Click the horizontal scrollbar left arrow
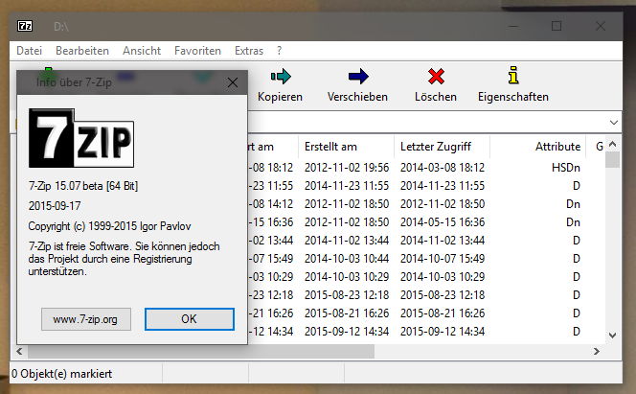 coord(19,352)
